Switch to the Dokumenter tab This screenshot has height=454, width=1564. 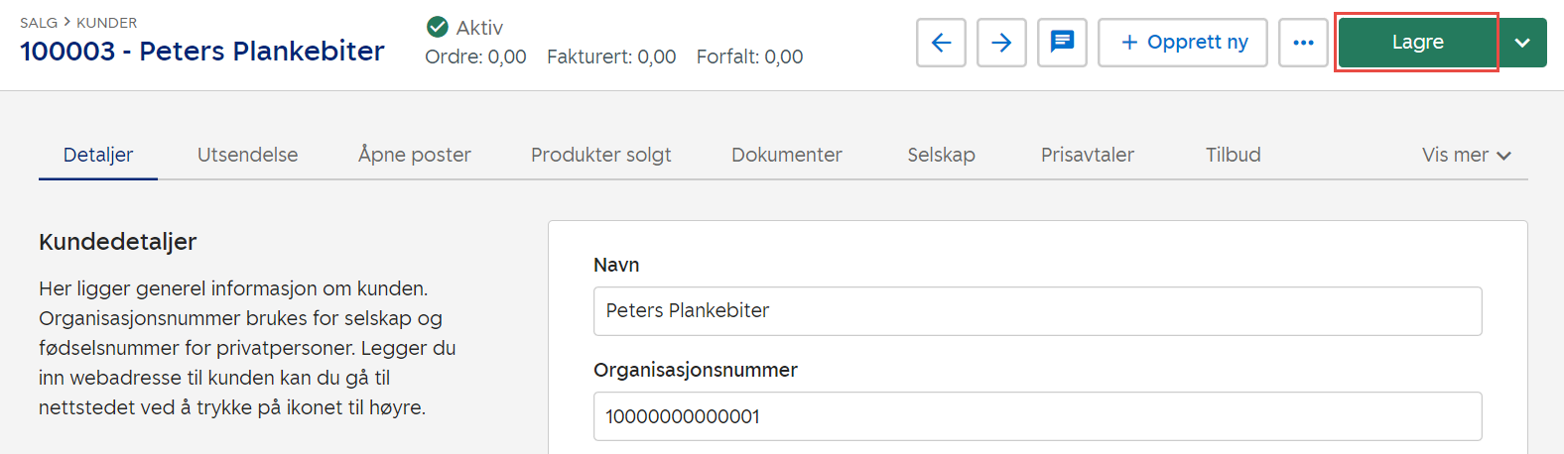click(x=786, y=155)
